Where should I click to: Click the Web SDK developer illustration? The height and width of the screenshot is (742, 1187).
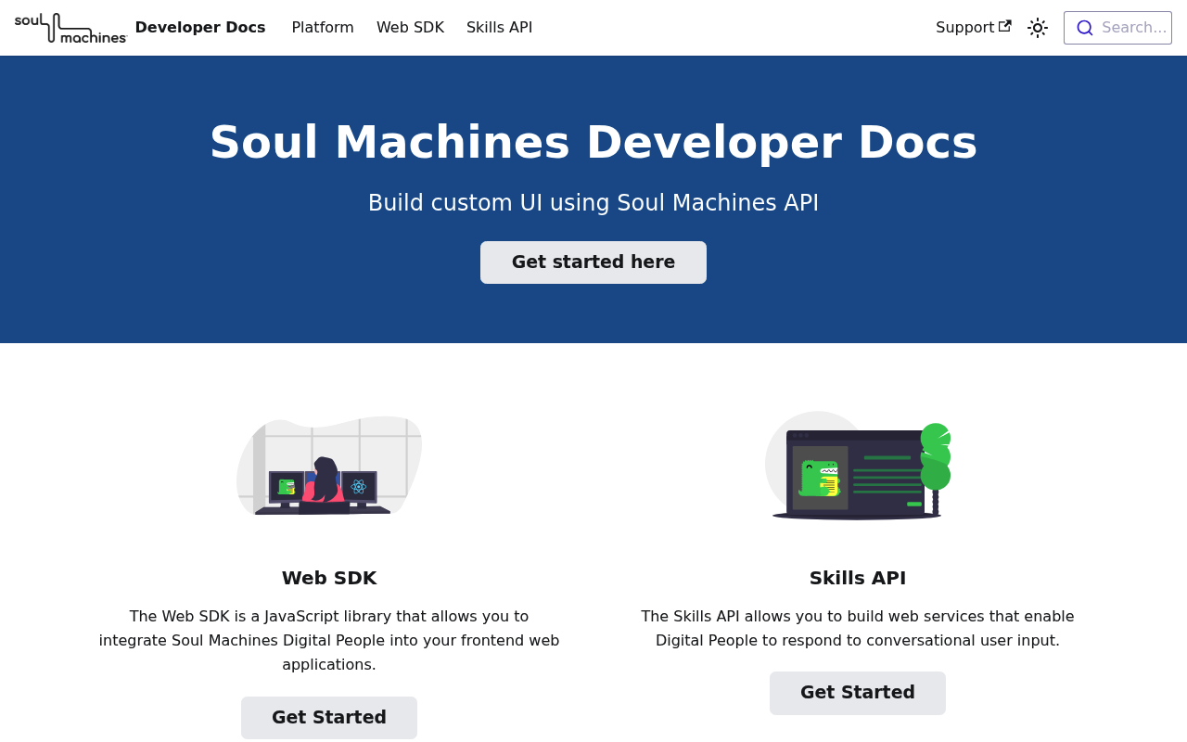(329, 464)
